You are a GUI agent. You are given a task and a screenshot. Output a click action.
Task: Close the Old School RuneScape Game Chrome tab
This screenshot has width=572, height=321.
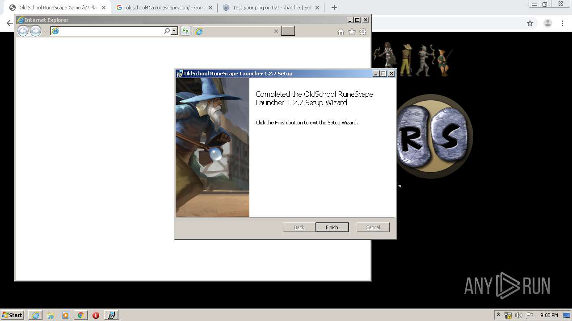click(x=104, y=8)
